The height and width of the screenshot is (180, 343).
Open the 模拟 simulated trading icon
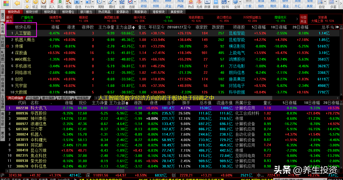[68, 2]
